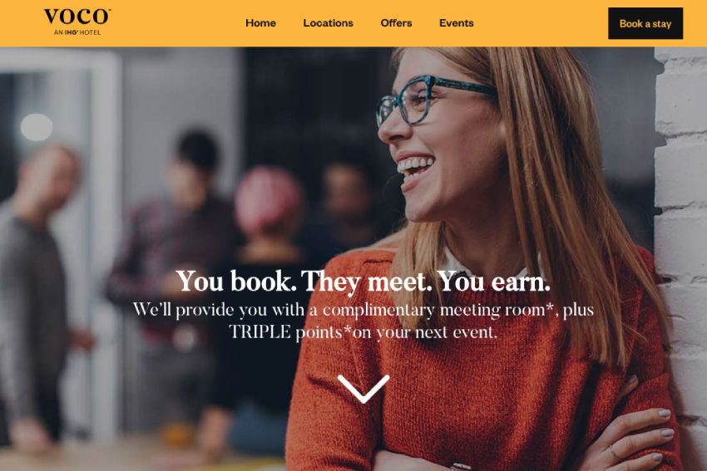Click the pink-haired person in background
707x471 pixels.
pos(268,203)
